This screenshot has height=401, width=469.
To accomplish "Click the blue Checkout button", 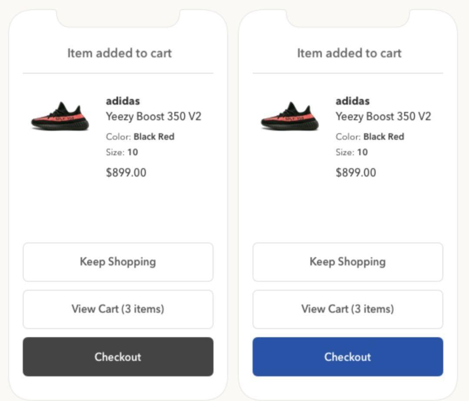I will tap(347, 356).
